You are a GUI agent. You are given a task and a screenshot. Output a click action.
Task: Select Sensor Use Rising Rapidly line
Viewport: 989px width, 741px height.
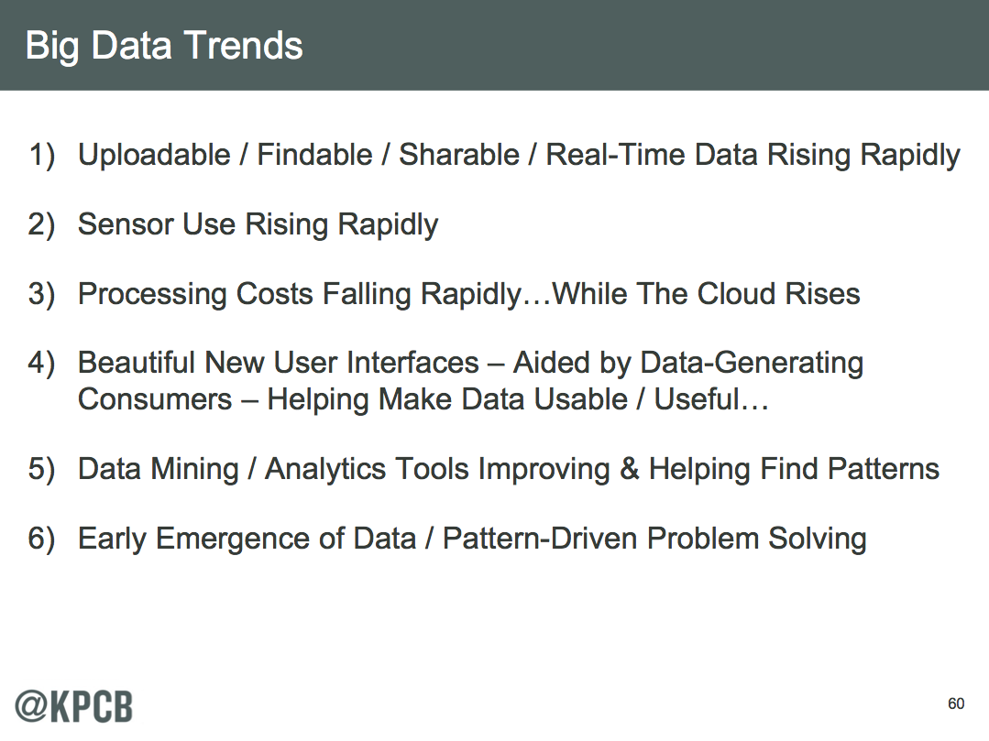point(258,225)
